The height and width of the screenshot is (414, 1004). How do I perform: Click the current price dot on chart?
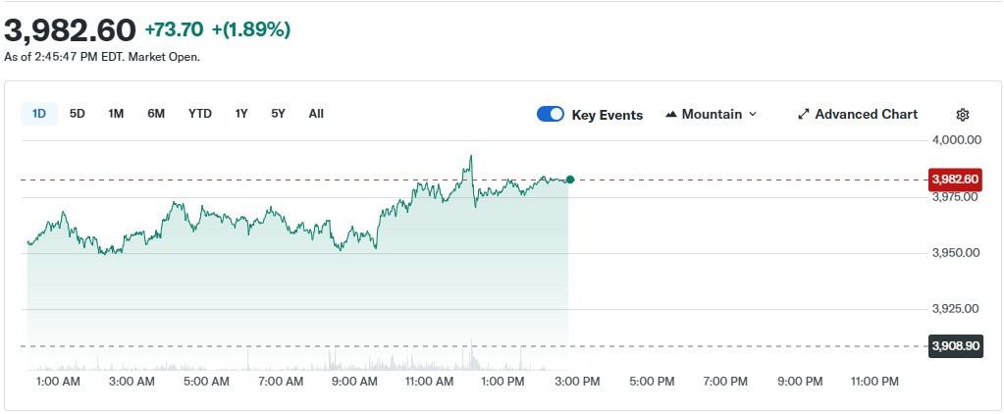click(x=570, y=180)
